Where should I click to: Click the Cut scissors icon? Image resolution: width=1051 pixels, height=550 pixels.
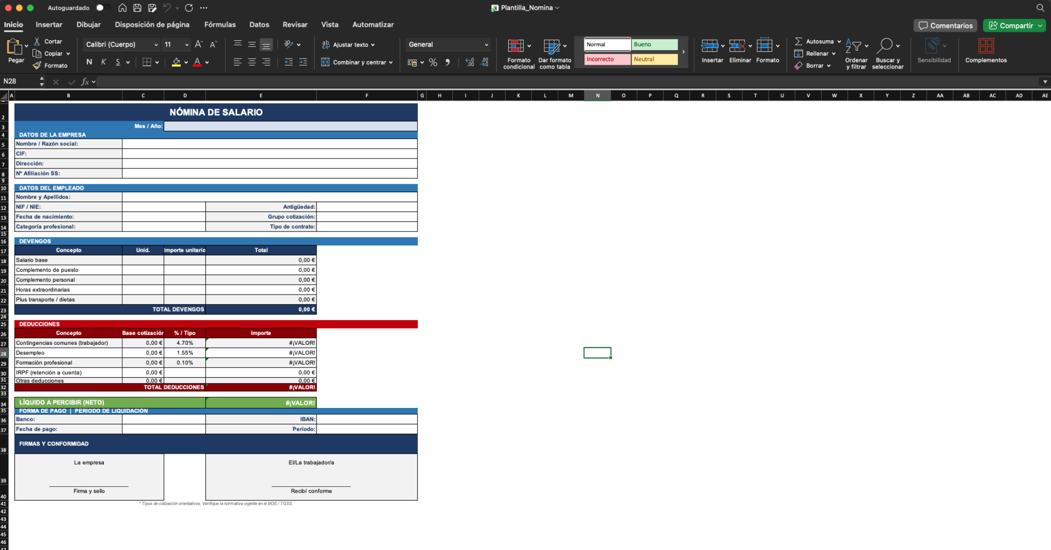(x=37, y=41)
